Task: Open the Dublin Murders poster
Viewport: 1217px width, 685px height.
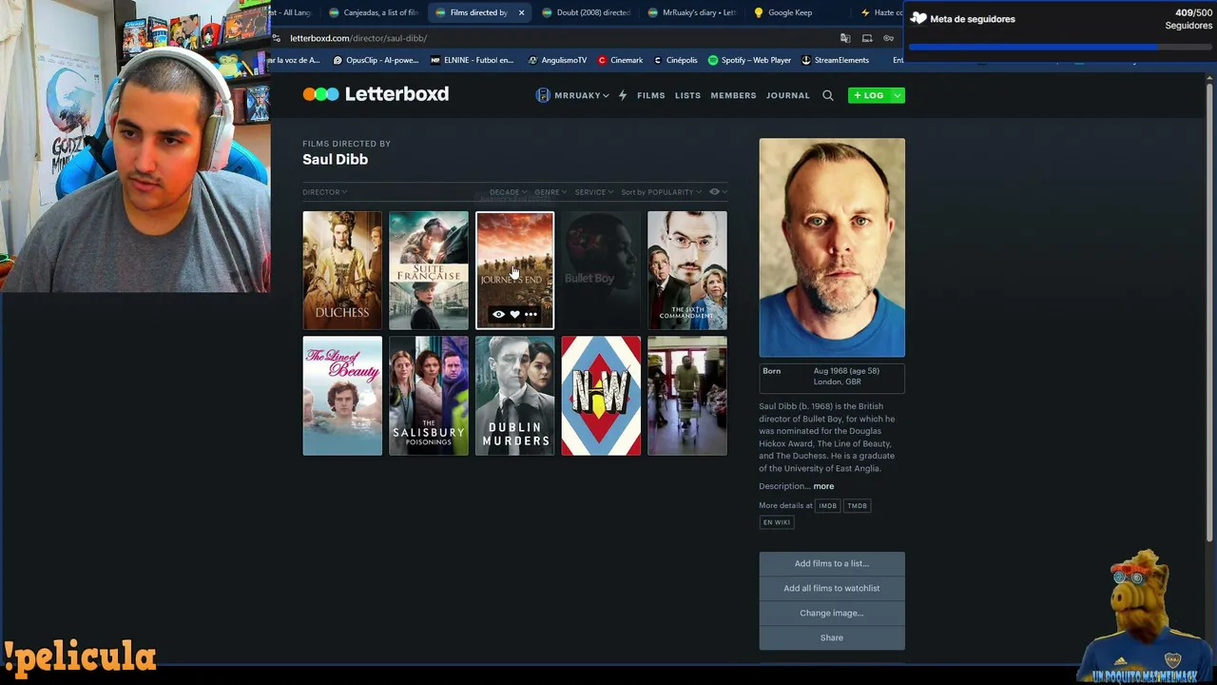Action: click(514, 396)
